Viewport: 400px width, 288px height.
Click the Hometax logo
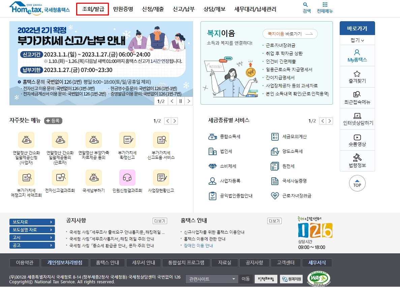[39, 8]
